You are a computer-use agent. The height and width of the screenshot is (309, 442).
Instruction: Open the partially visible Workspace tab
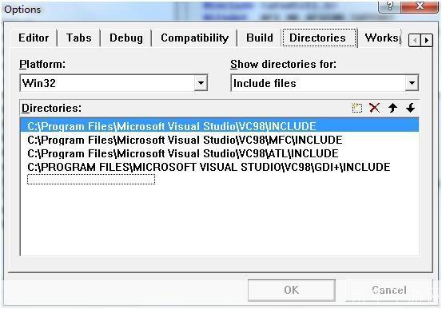(381, 38)
